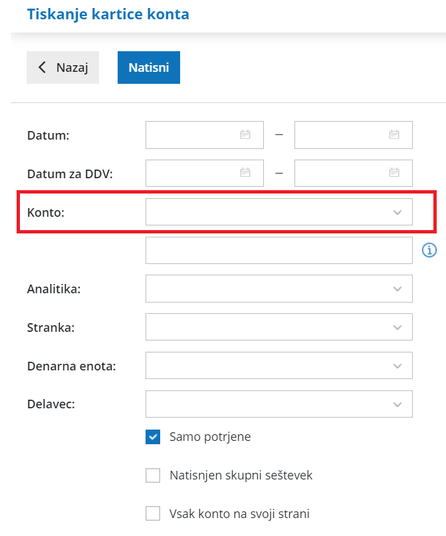Click the text field below Konto

coord(279,250)
